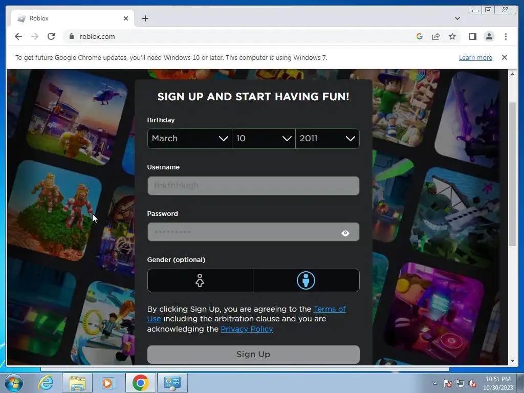Open a new tab
This screenshot has height=393, width=524.
[x=145, y=18]
